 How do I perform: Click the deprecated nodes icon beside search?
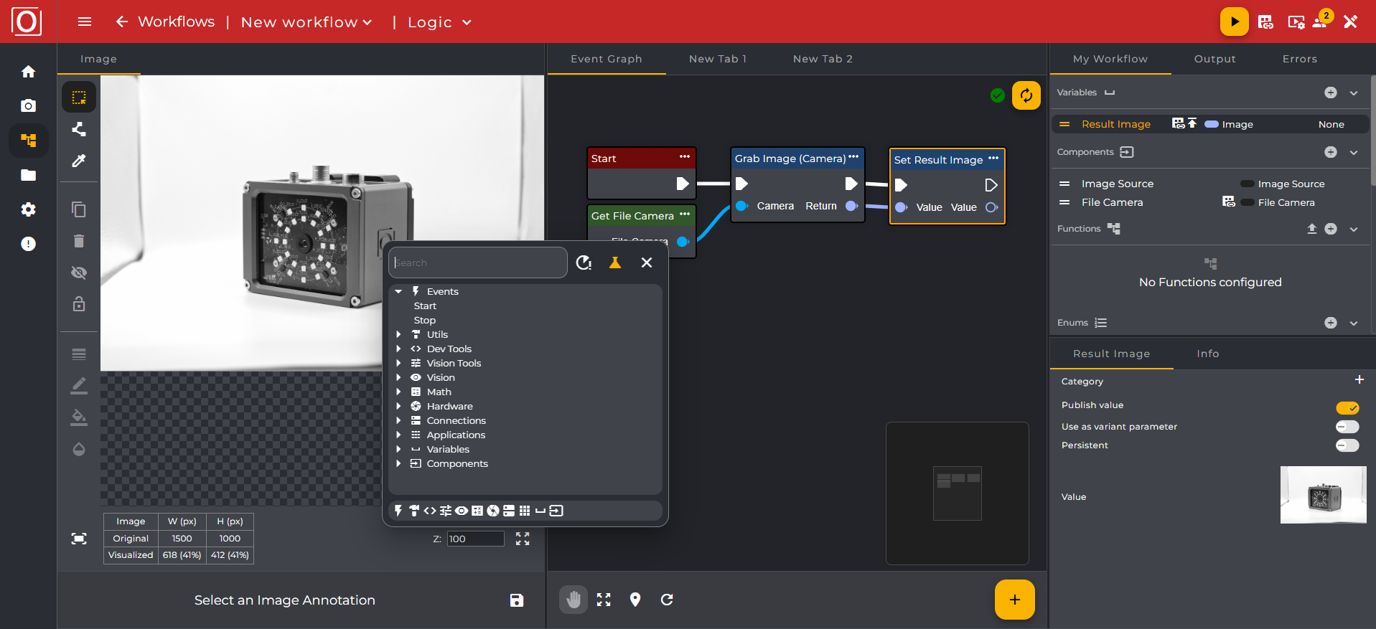[x=584, y=263]
